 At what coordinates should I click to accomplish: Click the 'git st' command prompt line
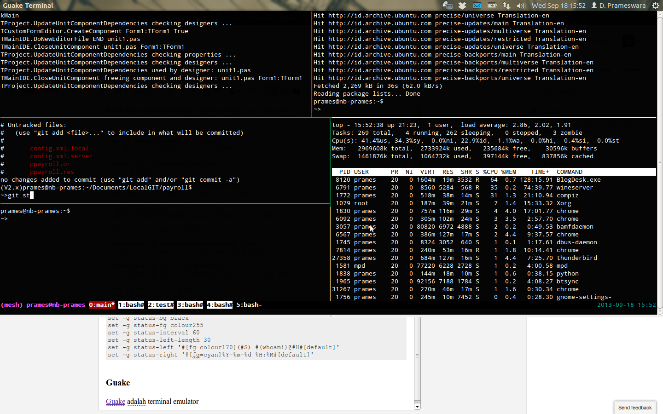[17, 195]
